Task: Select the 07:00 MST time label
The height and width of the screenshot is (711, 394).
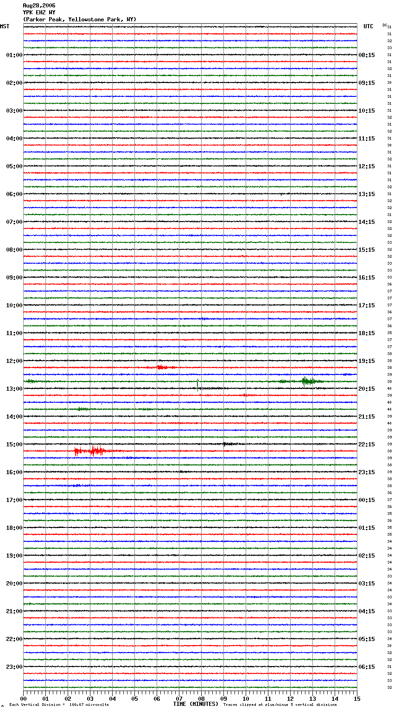Action: (x=14, y=222)
